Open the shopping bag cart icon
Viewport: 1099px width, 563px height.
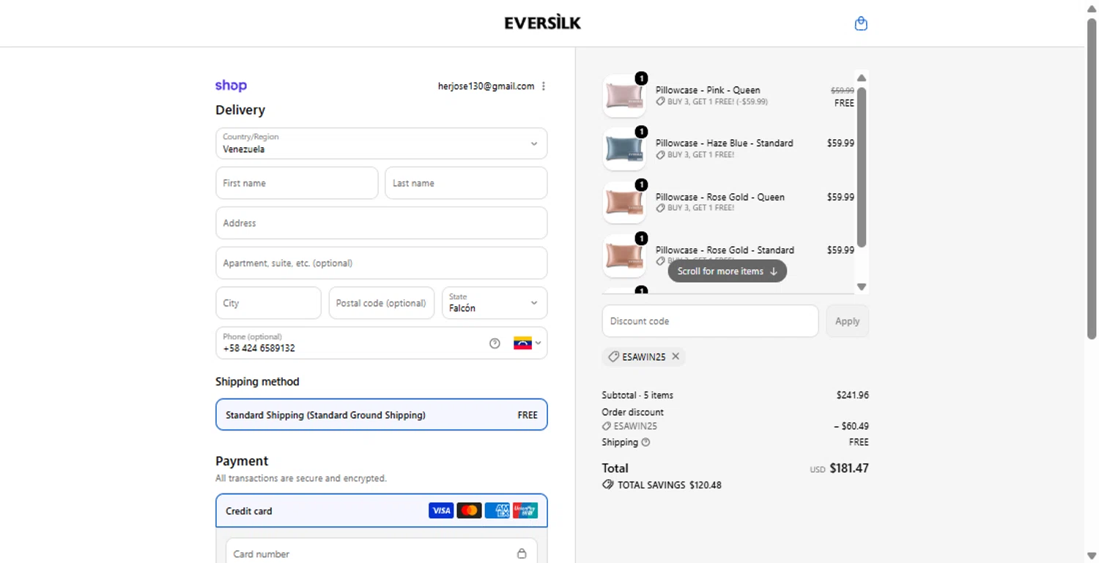point(861,23)
